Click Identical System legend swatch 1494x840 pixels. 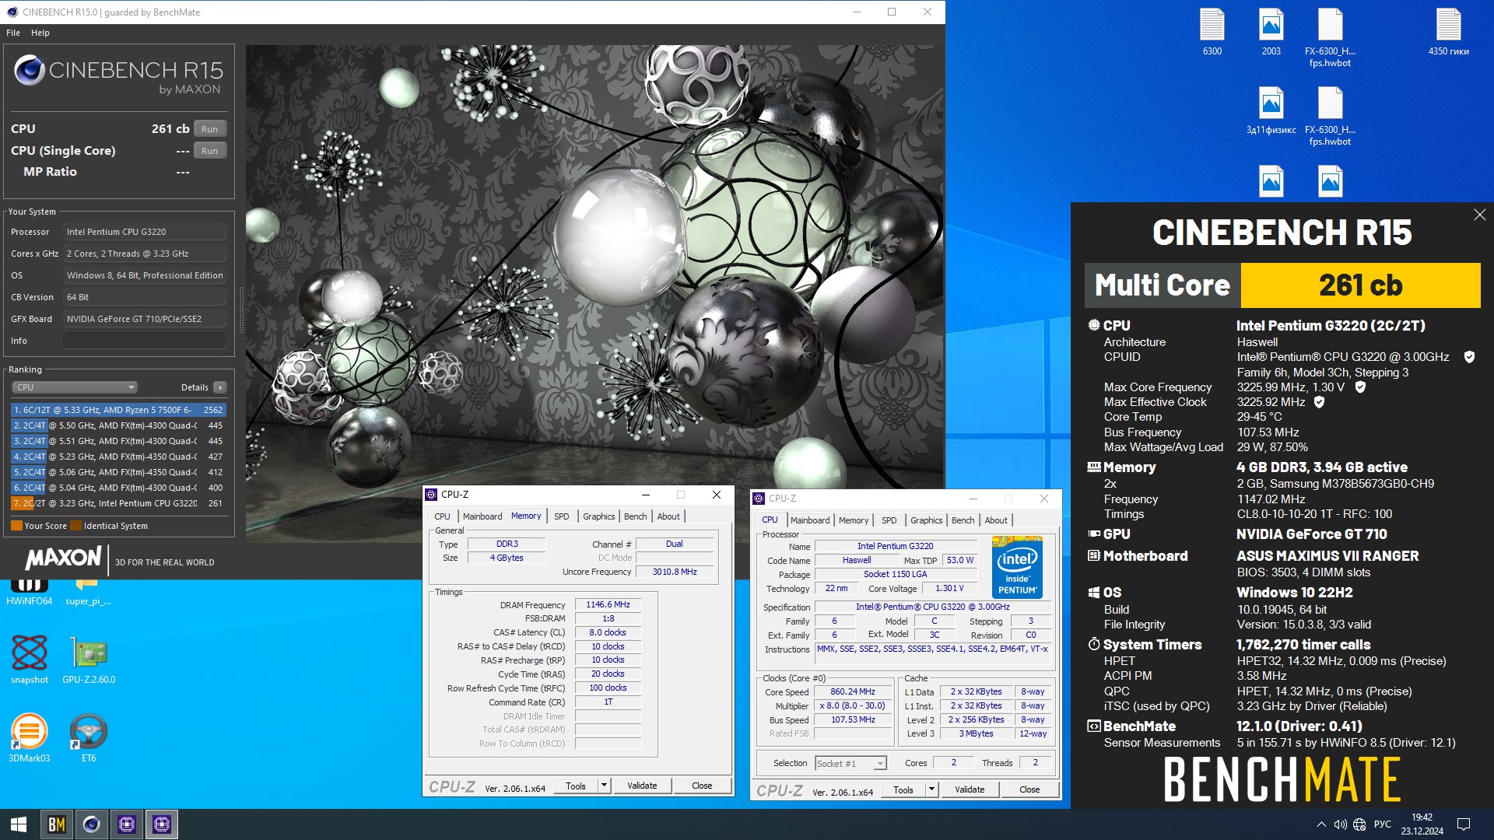[75, 526]
